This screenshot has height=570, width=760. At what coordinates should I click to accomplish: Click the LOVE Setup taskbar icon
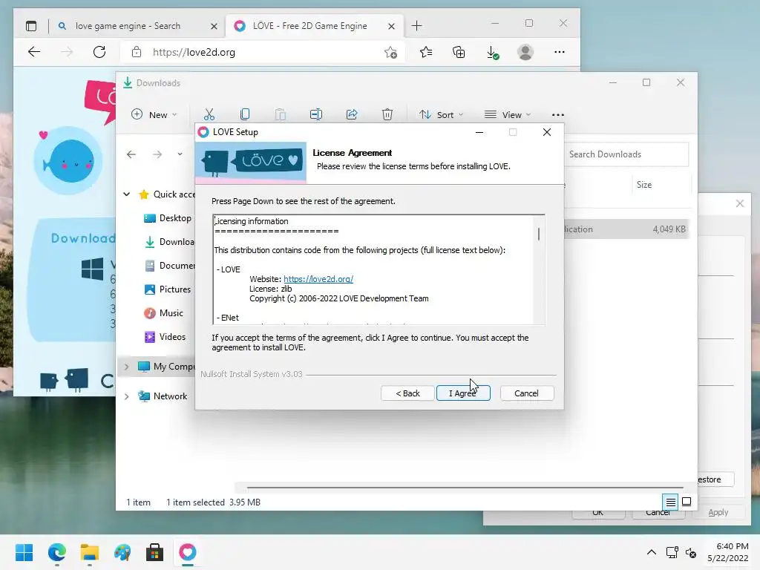click(188, 552)
